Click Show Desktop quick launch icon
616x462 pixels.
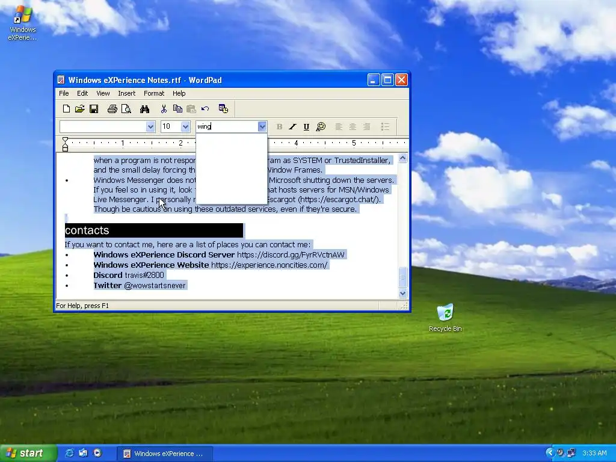[83, 453]
